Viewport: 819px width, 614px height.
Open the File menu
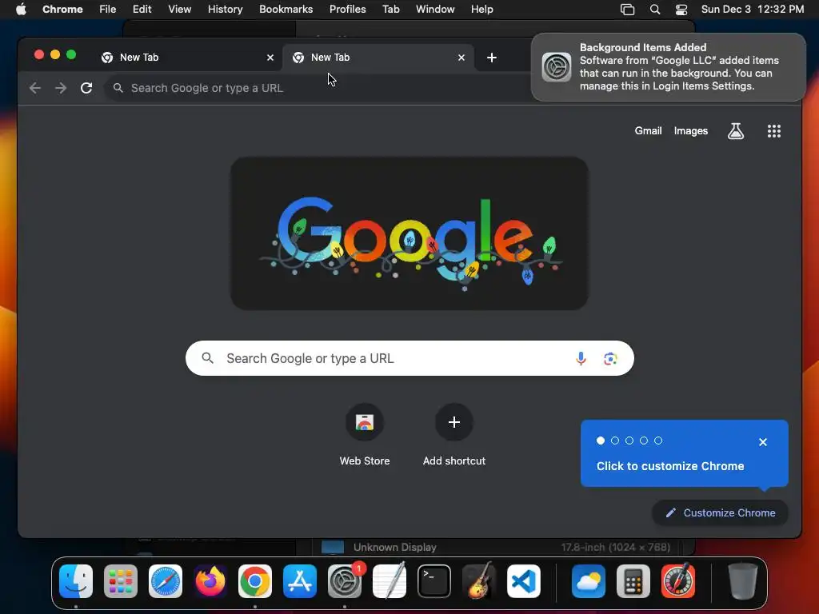[x=108, y=10]
